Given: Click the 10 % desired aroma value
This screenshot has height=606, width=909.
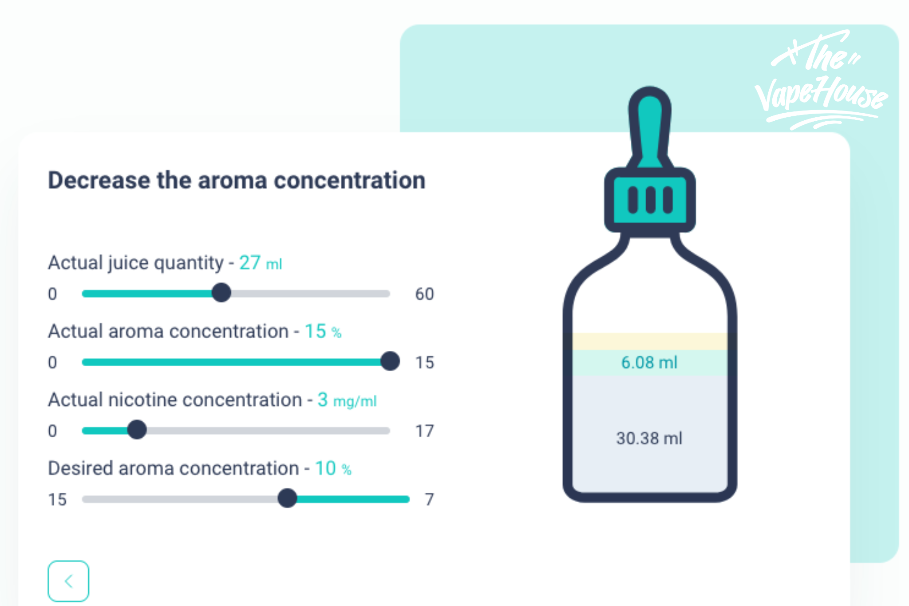Looking at the screenshot, I should click(x=333, y=468).
